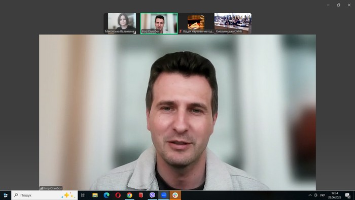The width and height of the screenshot is (355, 200).
Task: Expand hidden system tray icons
Action: [310, 195]
